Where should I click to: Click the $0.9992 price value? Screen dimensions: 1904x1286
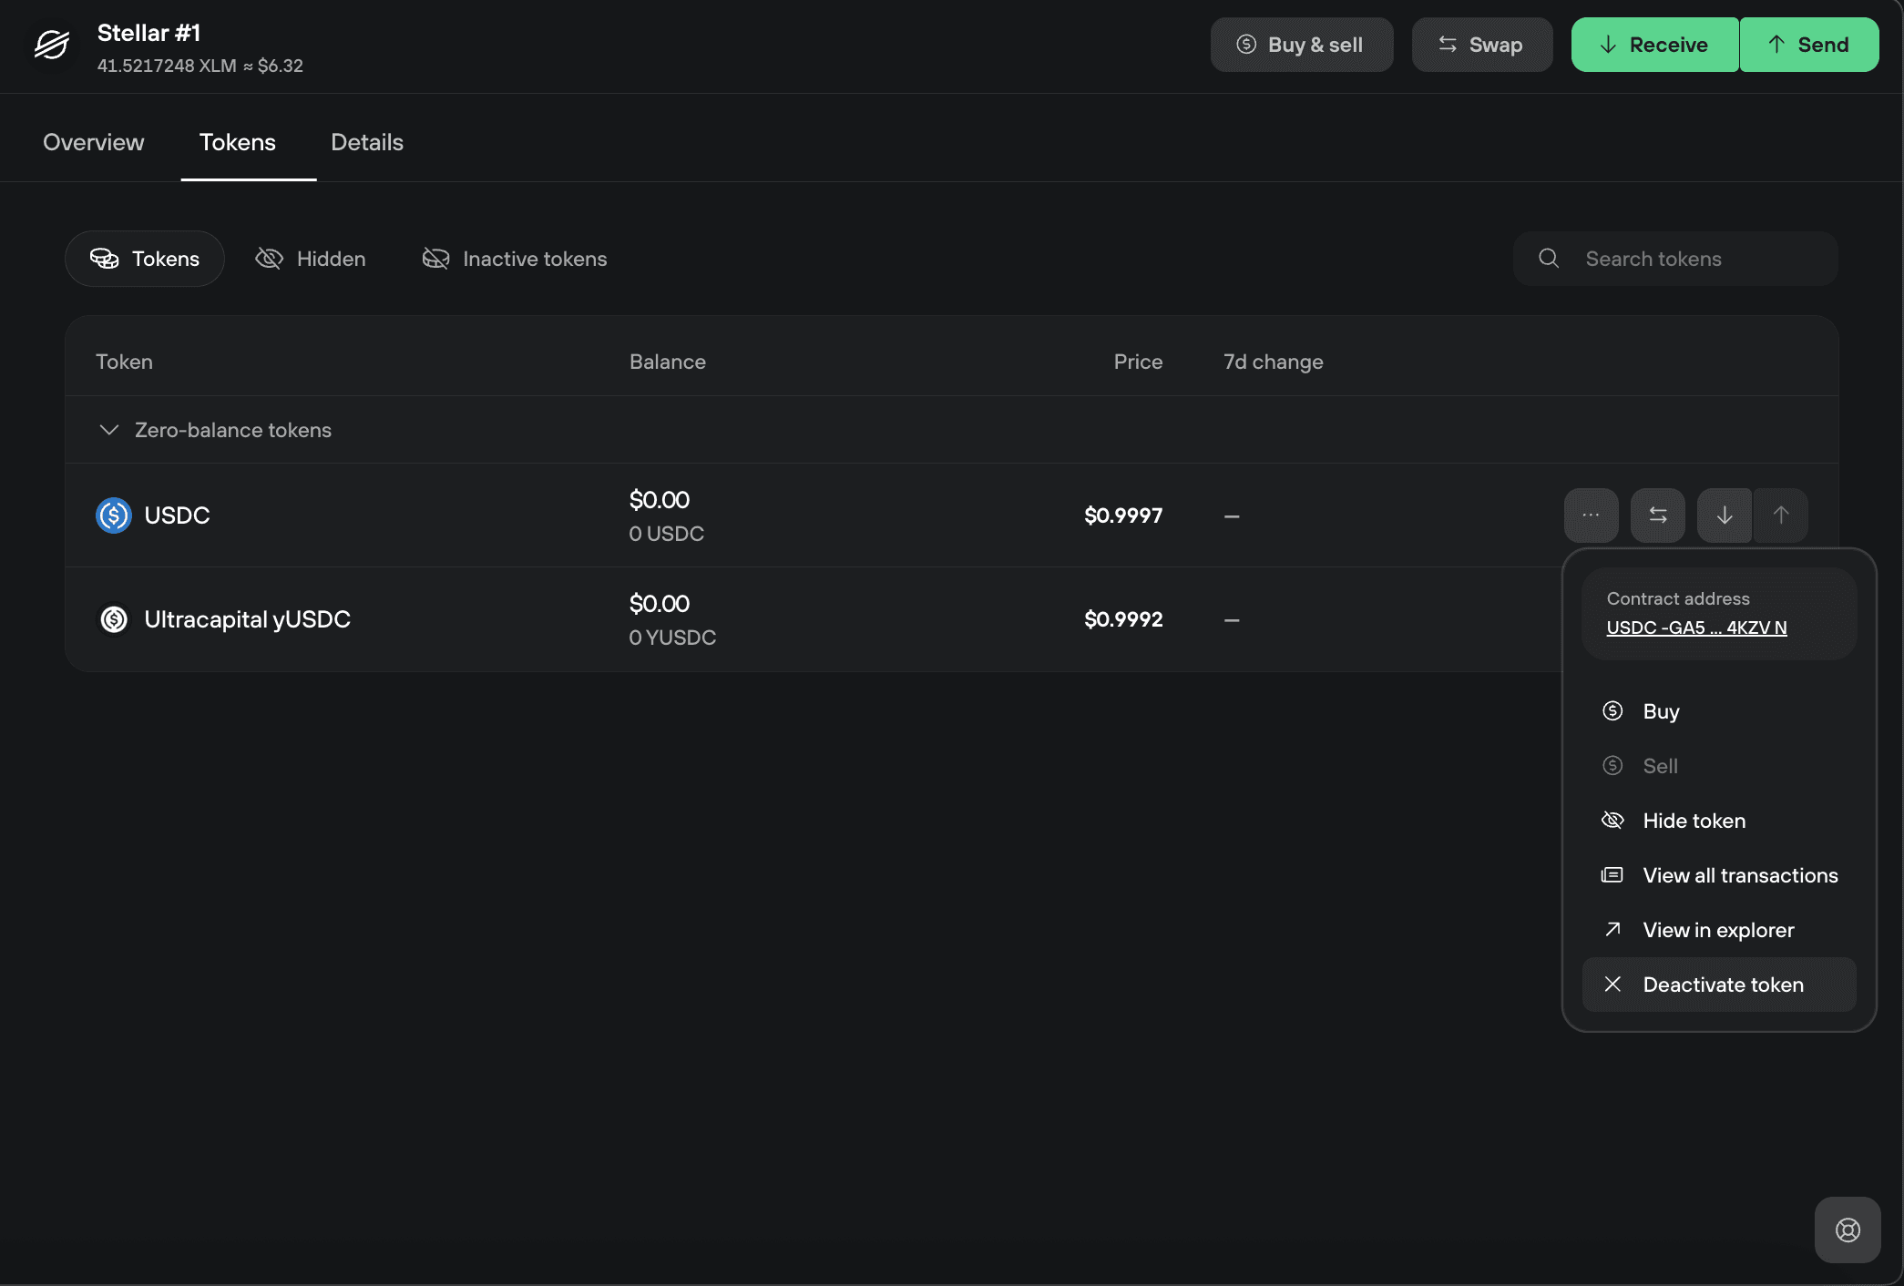[1123, 619]
